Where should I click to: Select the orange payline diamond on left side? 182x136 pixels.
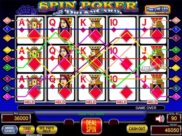[7, 38]
